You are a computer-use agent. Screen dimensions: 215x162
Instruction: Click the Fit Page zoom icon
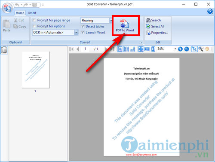tap(140, 49)
